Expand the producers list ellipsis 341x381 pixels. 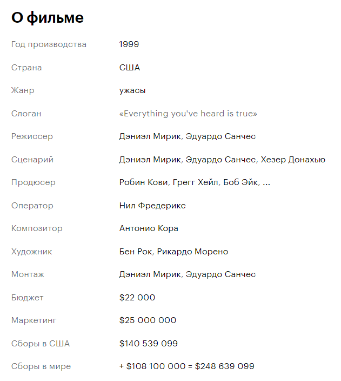pos(266,182)
